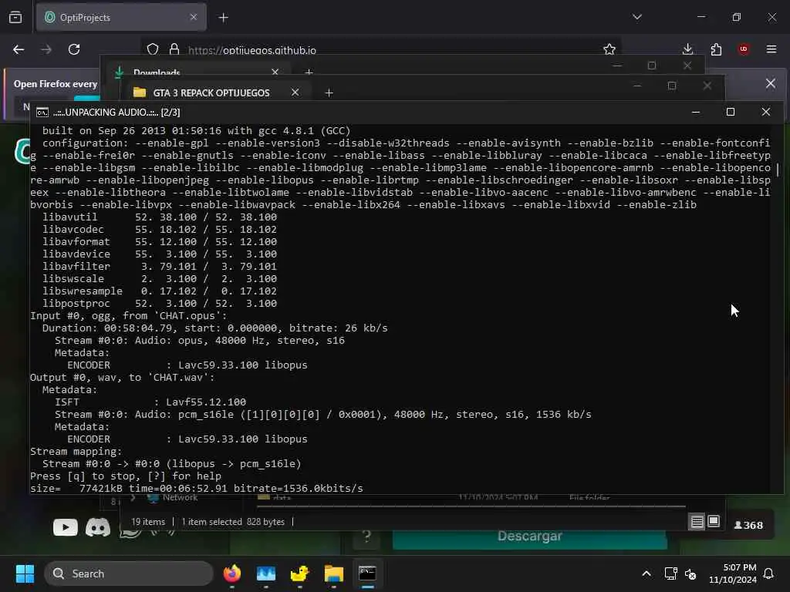This screenshot has width=790, height=592.
Task: Reload the current page in Firefox
Action: pyautogui.click(x=74, y=49)
